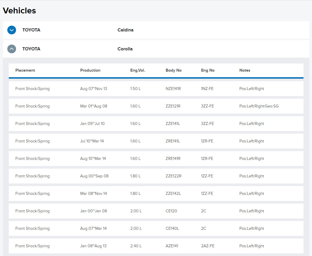The image size is (312, 256).
Task: Expand the Toyota Caldina chevron
Action: pos(12,30)
